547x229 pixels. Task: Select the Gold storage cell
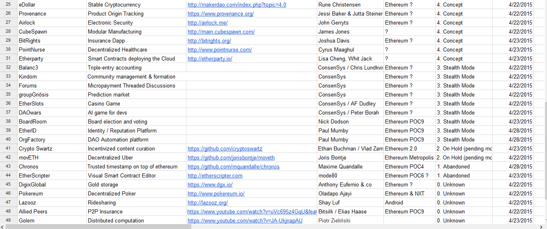(x=136, y=185)
